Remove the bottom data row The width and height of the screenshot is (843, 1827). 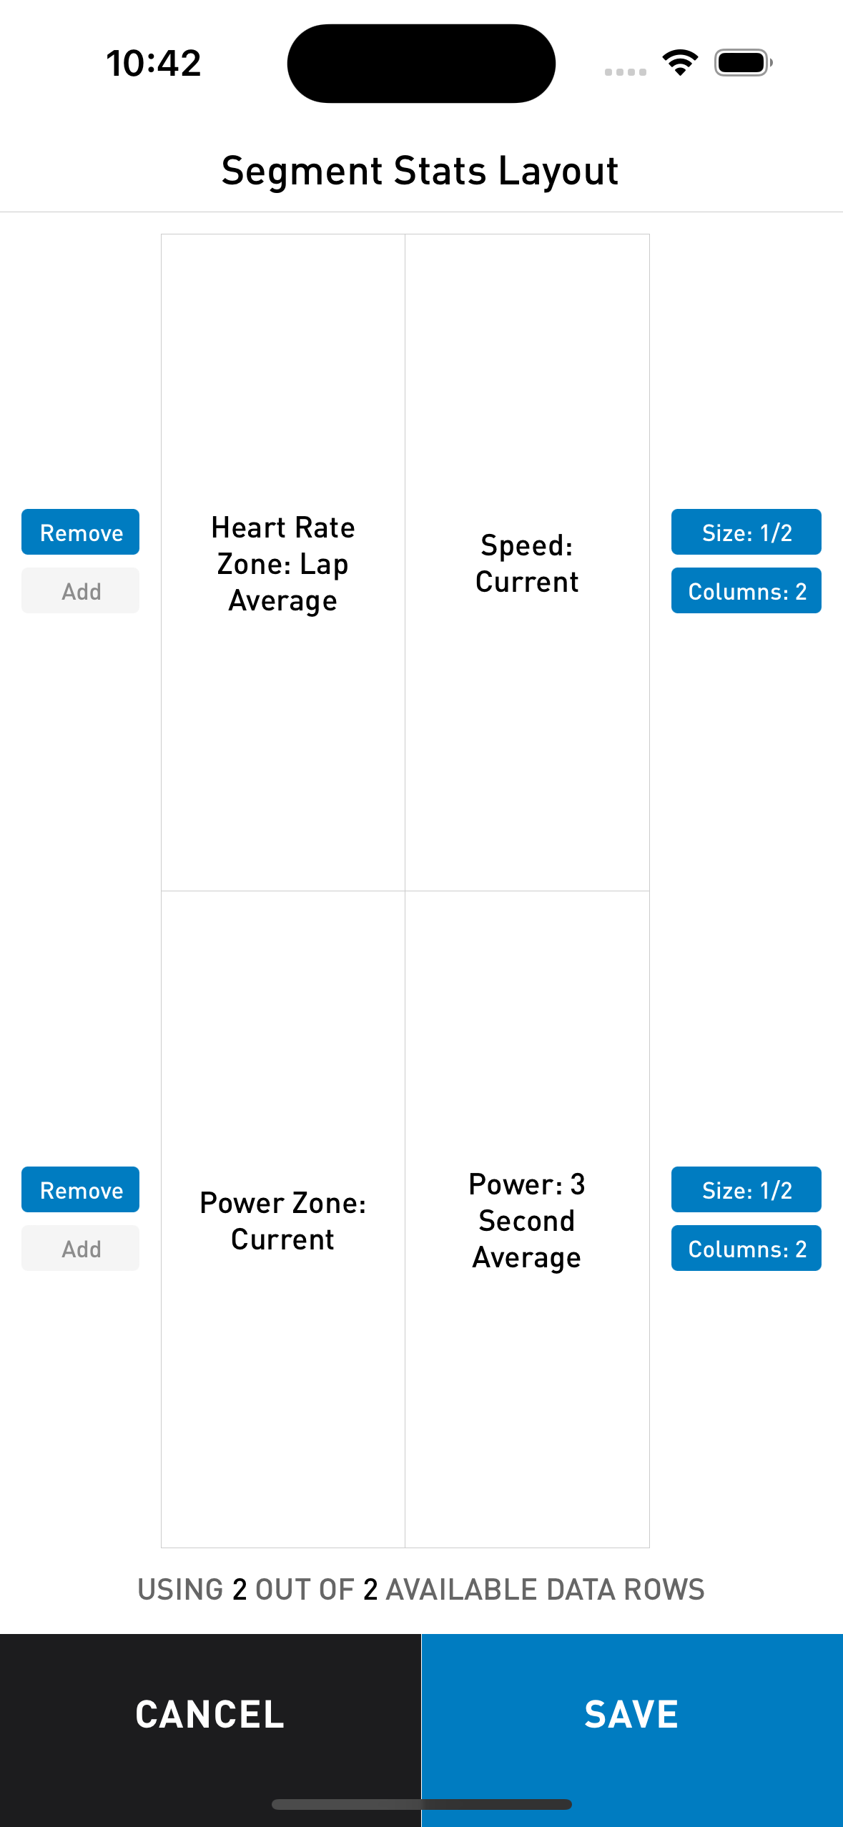(x=80, y=1189)
